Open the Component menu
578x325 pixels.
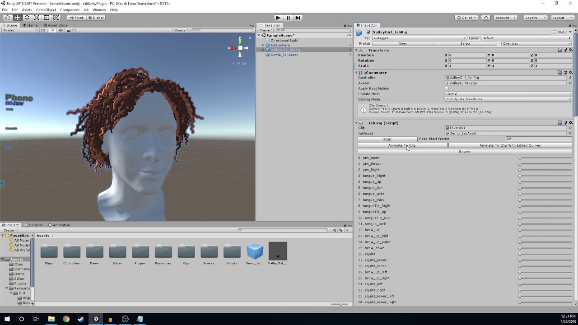(x=70, y=10)
